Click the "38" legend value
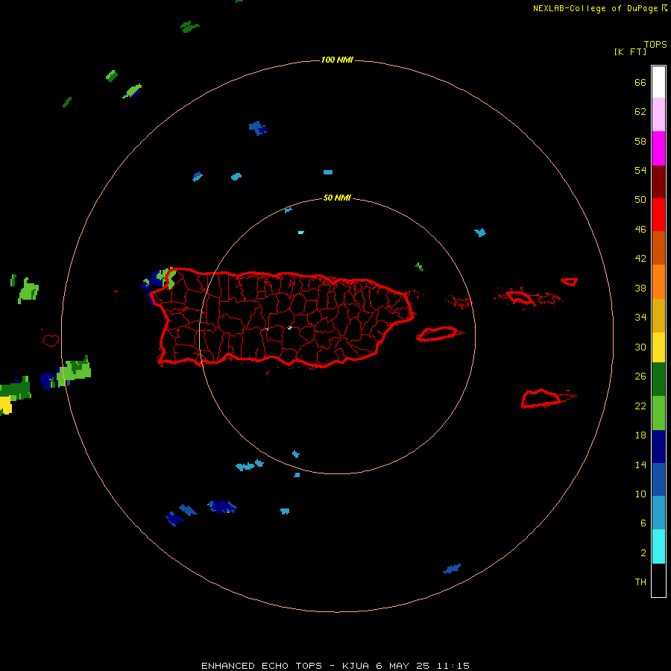This screenshot has height=671, width=671. coord(640,289)
